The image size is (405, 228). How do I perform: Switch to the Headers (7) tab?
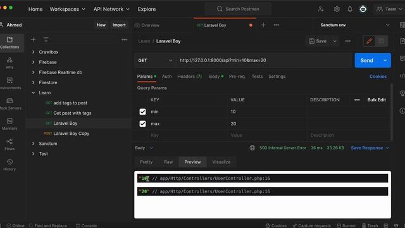click(x=190, y=77)
